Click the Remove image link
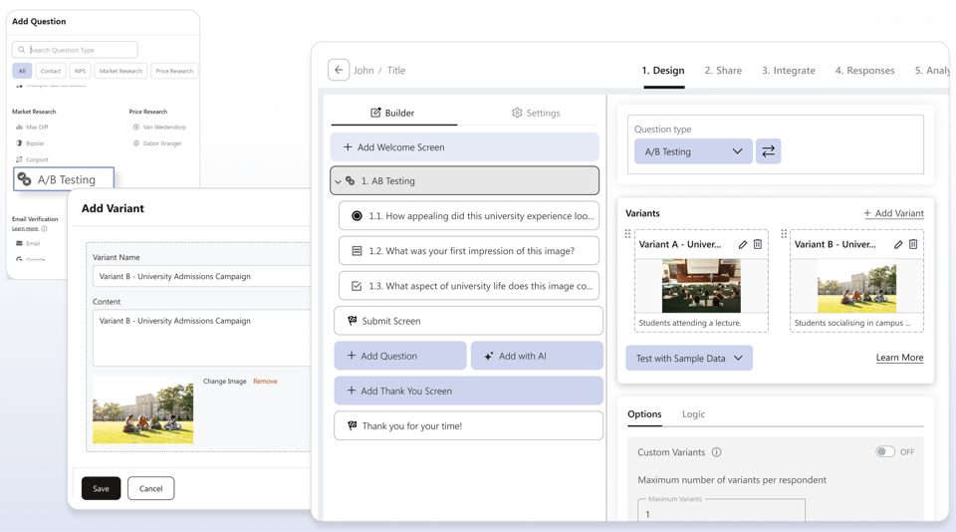Image resolution: width=956 pixels, height=532 pixels. pos(265,382)
